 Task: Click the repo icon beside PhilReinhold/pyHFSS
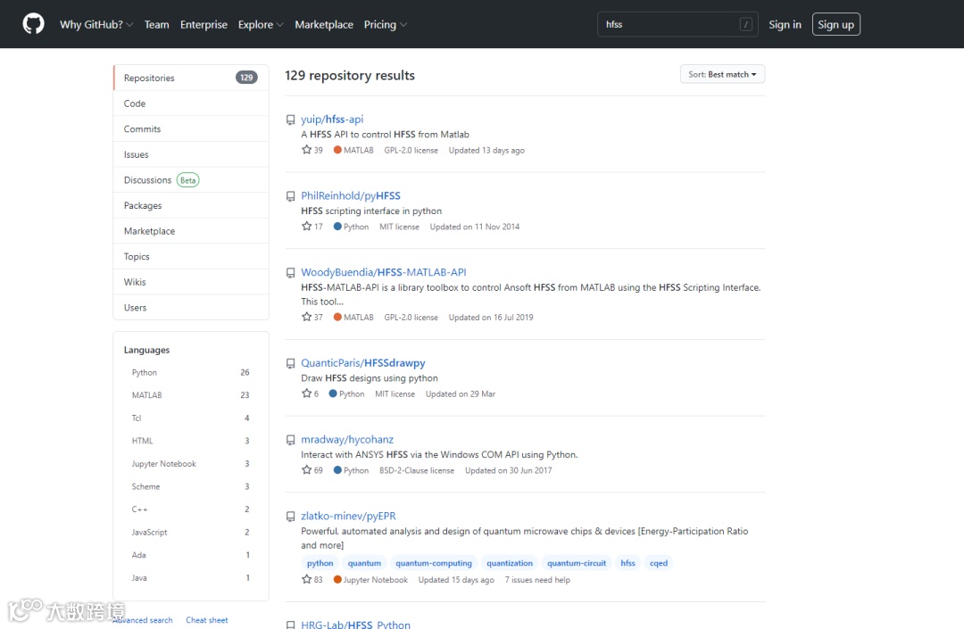[x=290, y=196]
